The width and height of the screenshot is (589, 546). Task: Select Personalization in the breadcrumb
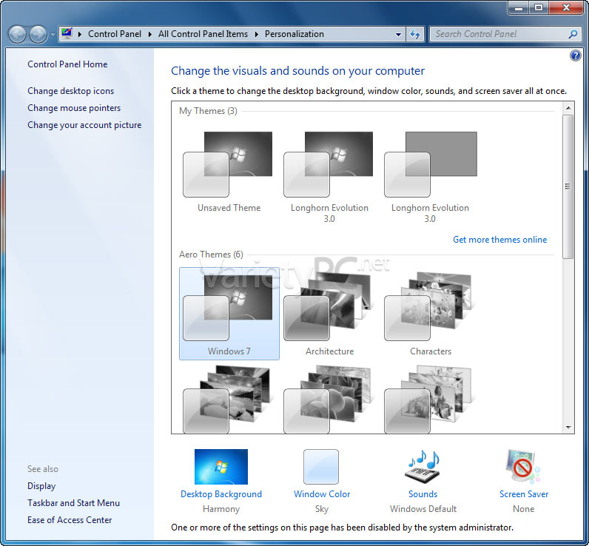click(x=294, y=34)
